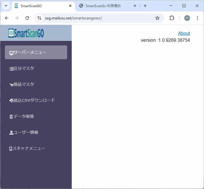
Task: Open the profile avatar labeled m
Action: (187, 18)
